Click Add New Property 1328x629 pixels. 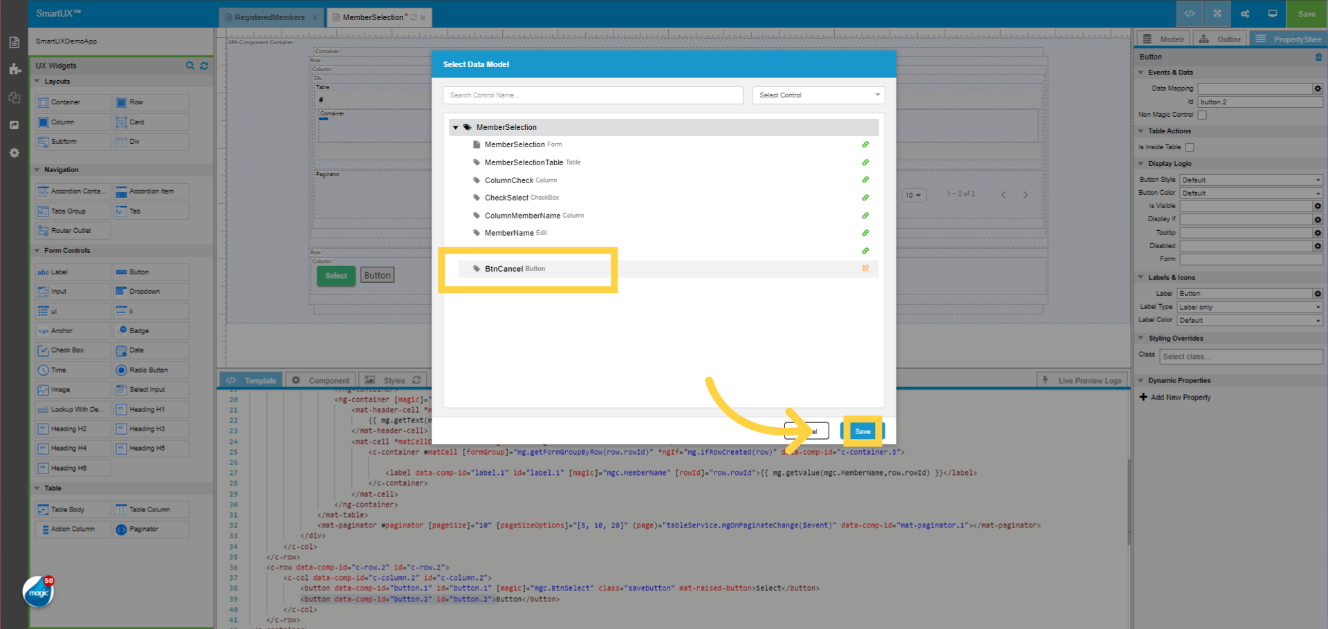[1180, 397]
